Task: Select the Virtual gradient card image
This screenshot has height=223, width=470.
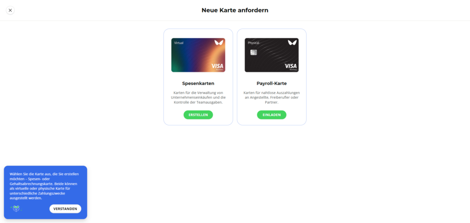Action: pos(198,55)
